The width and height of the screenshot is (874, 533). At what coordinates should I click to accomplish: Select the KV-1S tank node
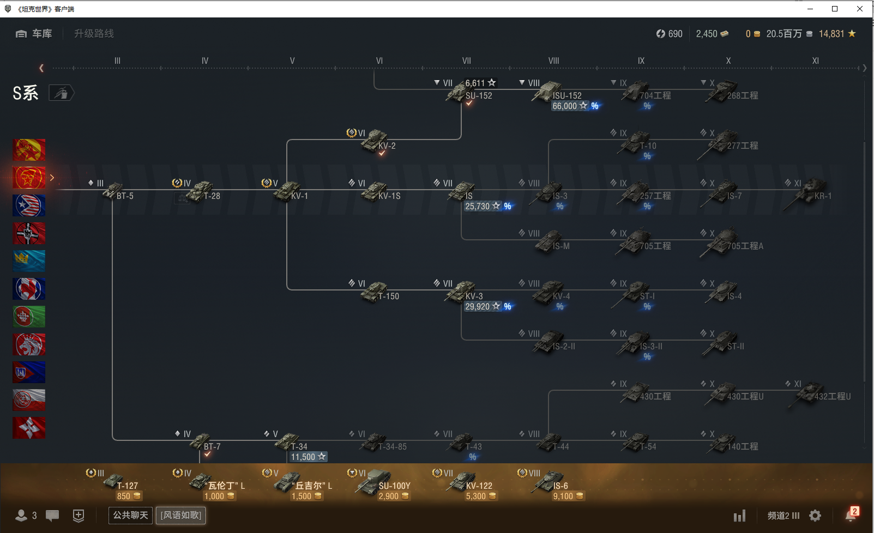[x=375, y=190]
